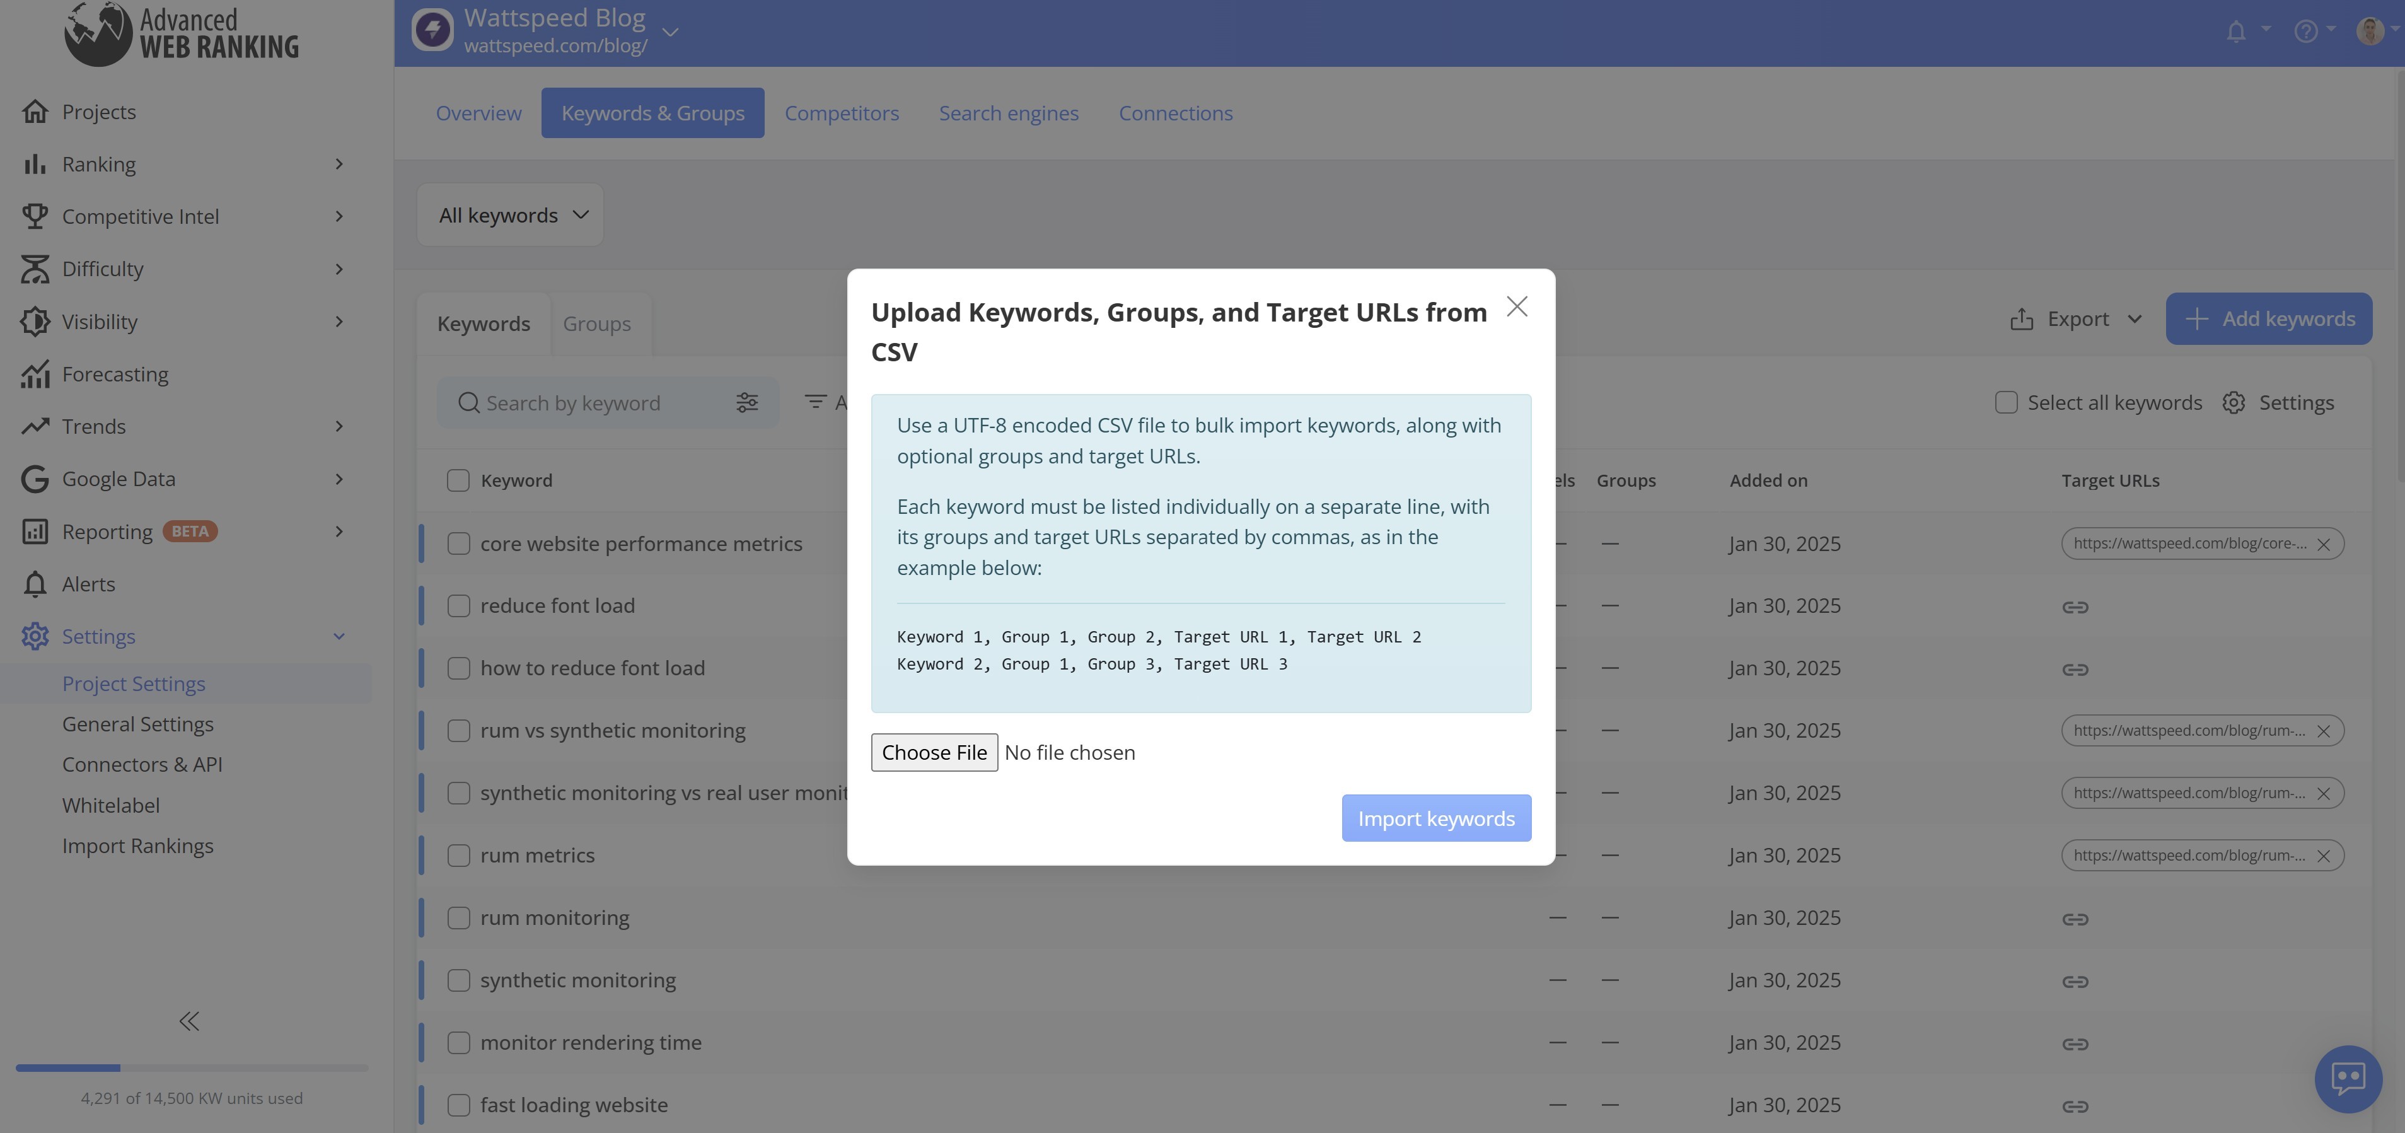
Task: Check the how to reduce font load checkbox
Action: [458, 669]
